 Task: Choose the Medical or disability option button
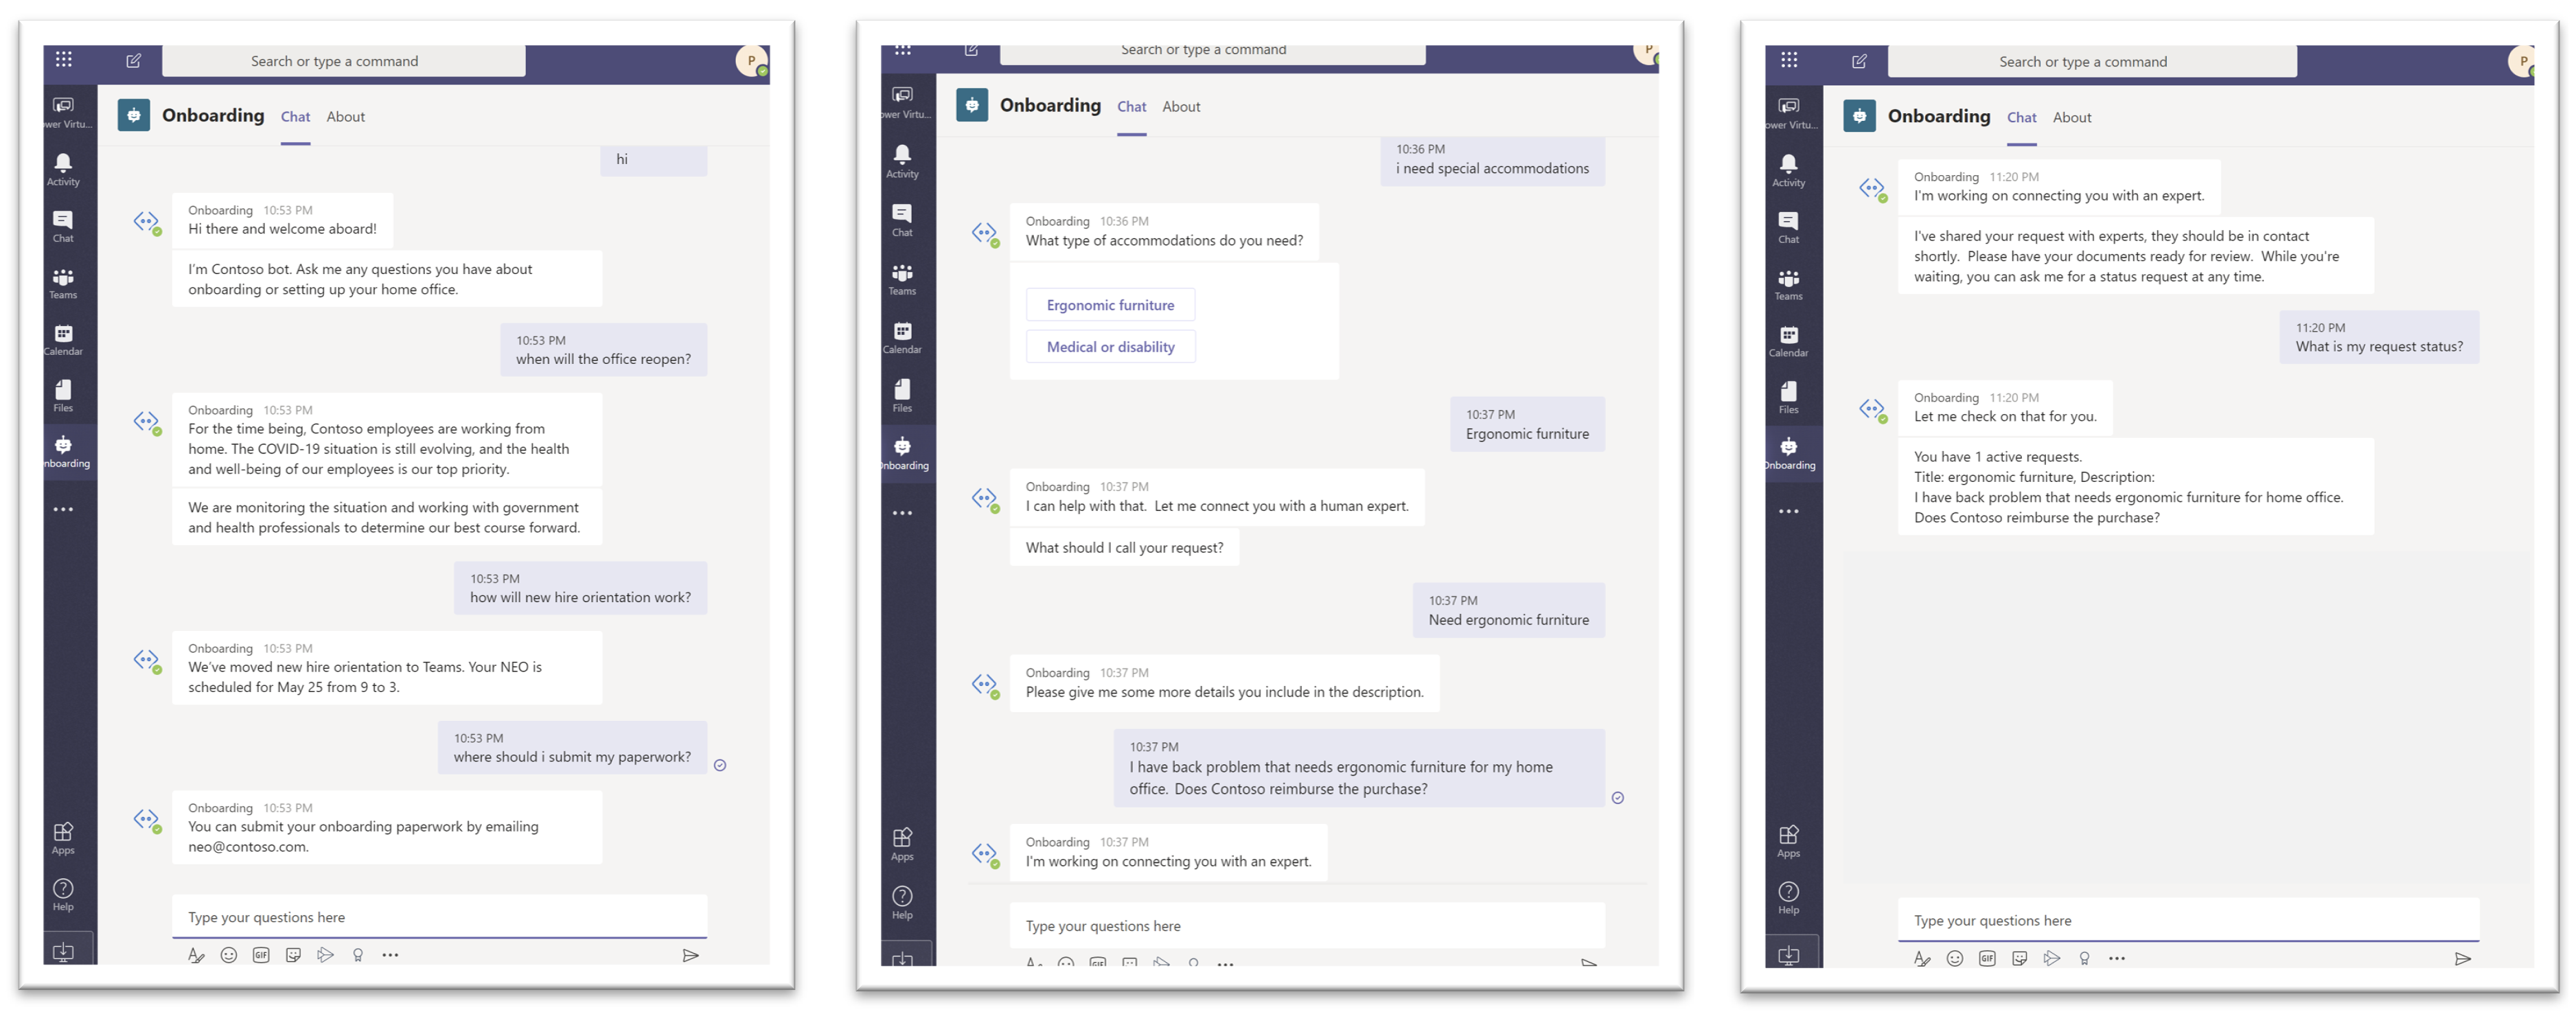(1110, 347)
